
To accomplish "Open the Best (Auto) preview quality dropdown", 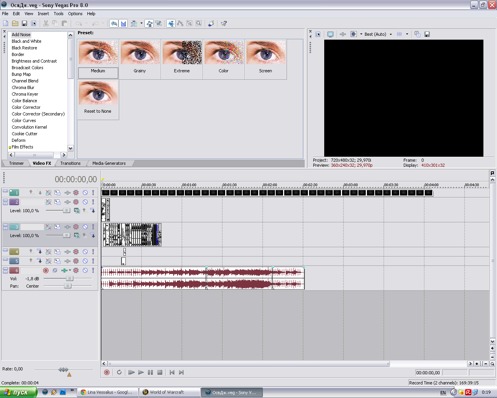I will click(391, 34).
